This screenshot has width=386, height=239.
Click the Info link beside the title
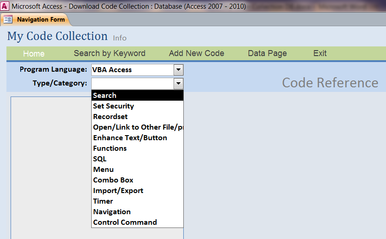pyautogui.click(x=120, y=38)
